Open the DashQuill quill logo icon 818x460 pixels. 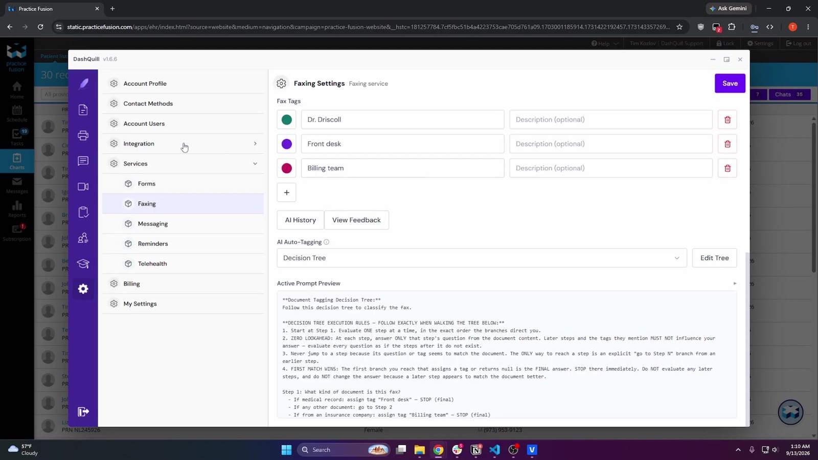83,83
